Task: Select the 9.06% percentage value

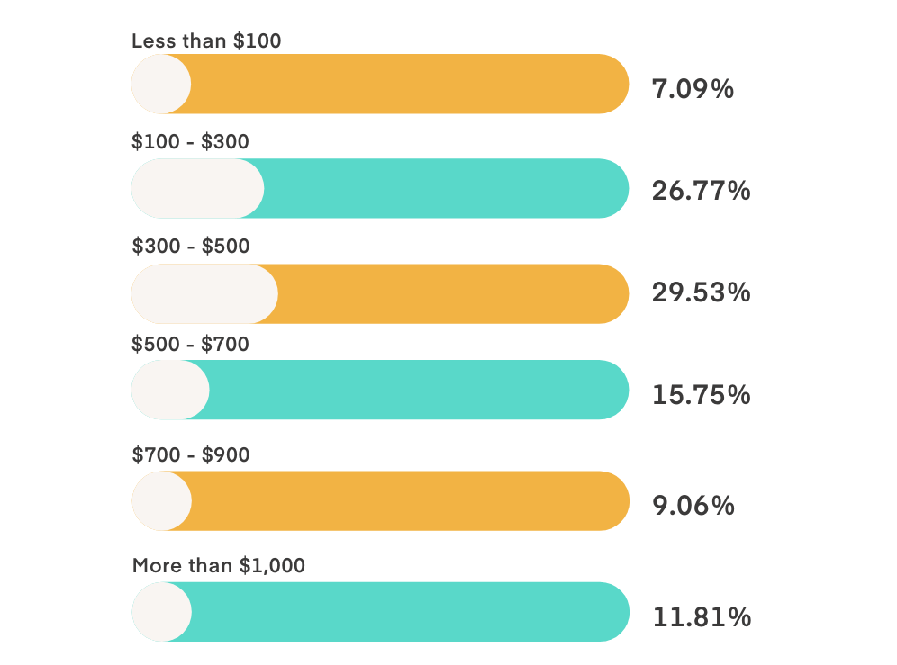Action: (x=693, y=506)
